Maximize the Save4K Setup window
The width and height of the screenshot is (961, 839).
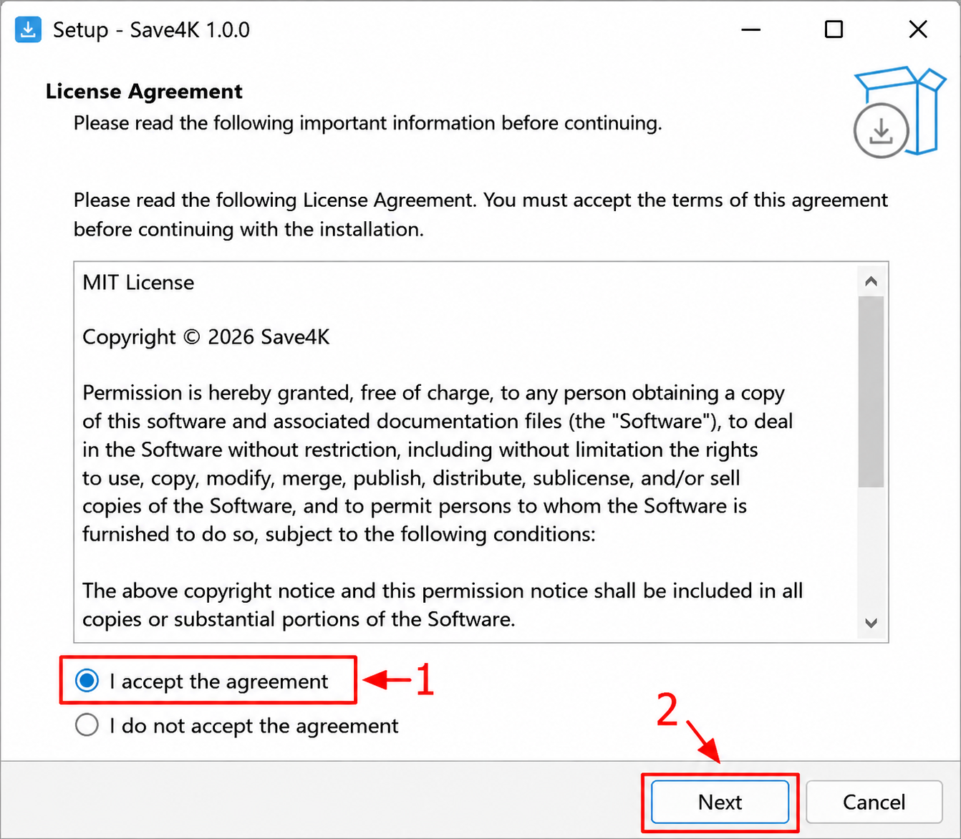coord(834,29)
